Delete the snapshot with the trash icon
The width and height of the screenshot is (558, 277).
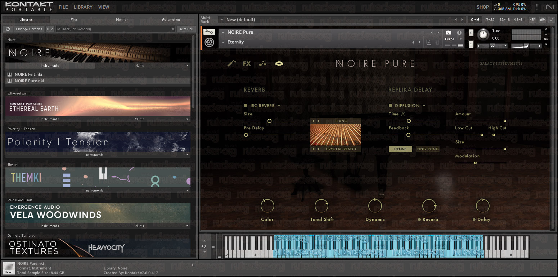click(x=437, y=42)
